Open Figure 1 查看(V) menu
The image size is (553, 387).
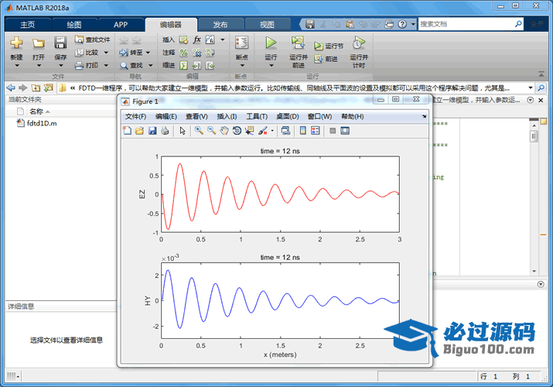pyautogui.click(x=196, y=116)
